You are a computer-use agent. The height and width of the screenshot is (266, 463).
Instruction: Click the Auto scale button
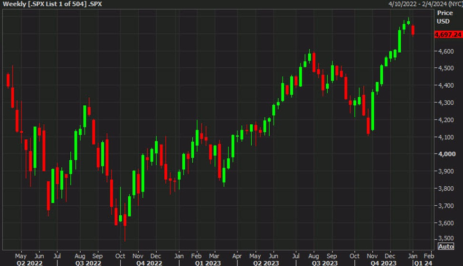[x=445, y=247]
